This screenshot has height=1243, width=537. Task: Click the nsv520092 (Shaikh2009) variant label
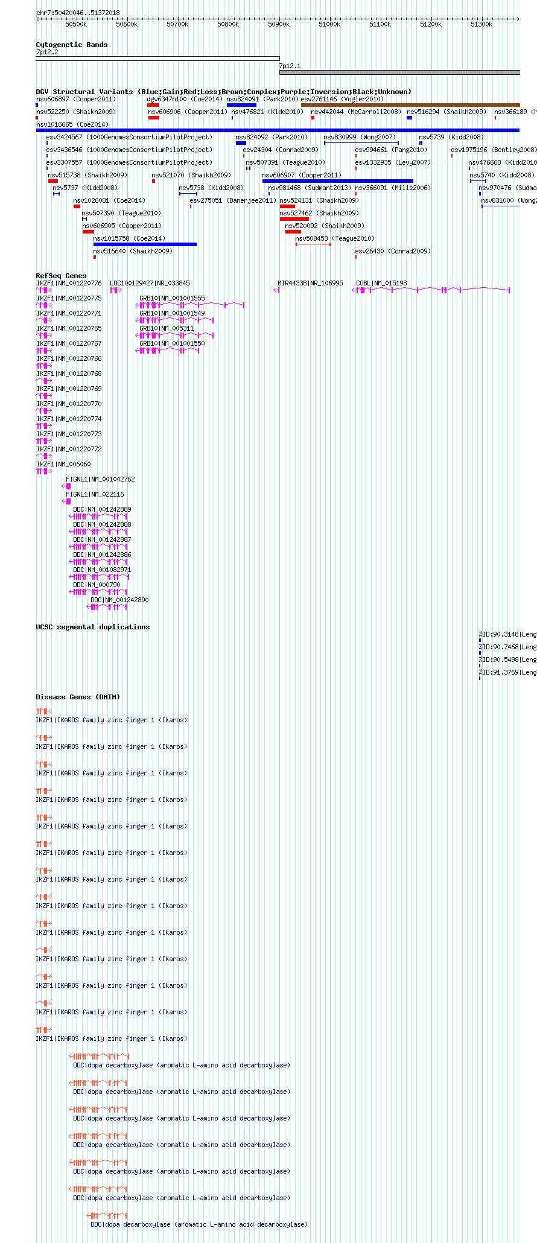coord(325,226)
